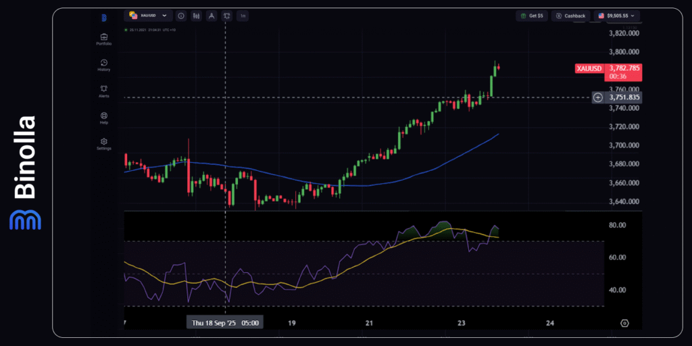Expand the $9,505.55 account balance dropdown
The width and height of the screenshot is (692, 346).
pos(617,16)
